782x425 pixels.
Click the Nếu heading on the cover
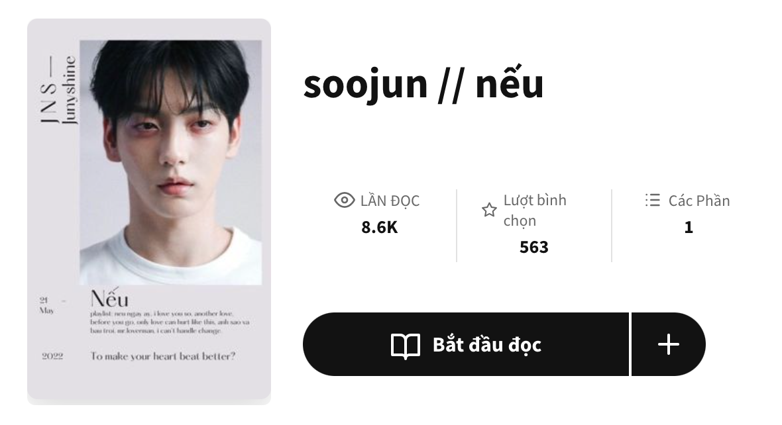click(109, 298)
